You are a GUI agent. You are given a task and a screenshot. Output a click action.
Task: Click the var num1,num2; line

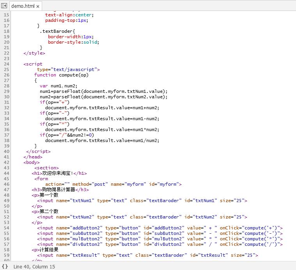tap(58, 86)
